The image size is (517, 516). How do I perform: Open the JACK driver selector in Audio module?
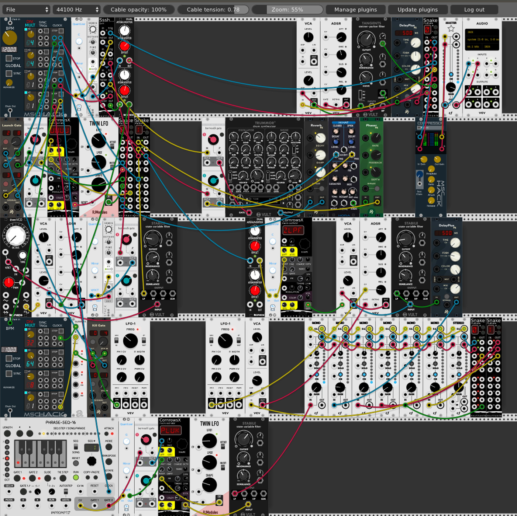coord(482,32)
